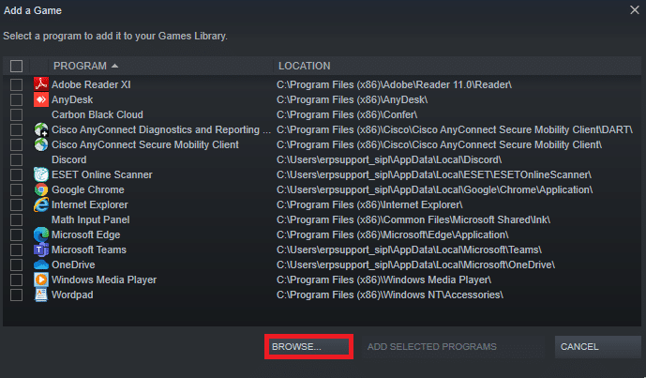Image resolution: width=646 pixels, height=378 pixels.
Task: Click the Edge Application location path
Action: [x=392, y=235]
